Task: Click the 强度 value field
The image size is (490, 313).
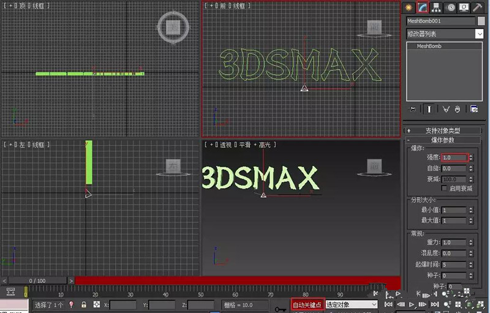Action: [454, 158]
